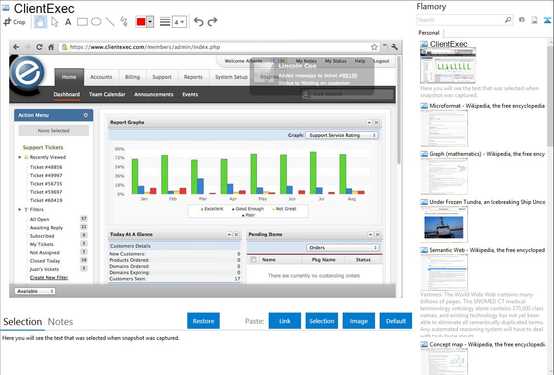The width and height of the screenshot is (554, 375).
Task: Expand the browser toolbar overflow chevron
Action: click(385, 46)
